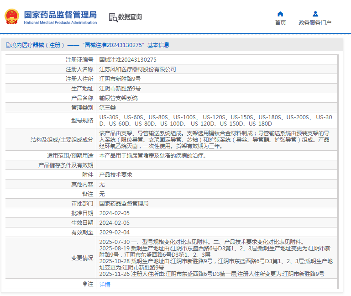
Task: Click expiry date 2029-02-04
Action: coord(115,233)
